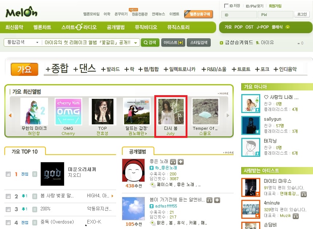This screenshot has height=229, width=313.
Task: Click the 로그인 button
Action: pyautogui.click(x=302, y=14)
